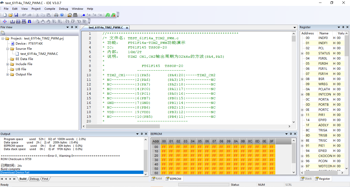Switch to the Find output tab
This screenshot has width=350, height=187.
pos(45,179)
